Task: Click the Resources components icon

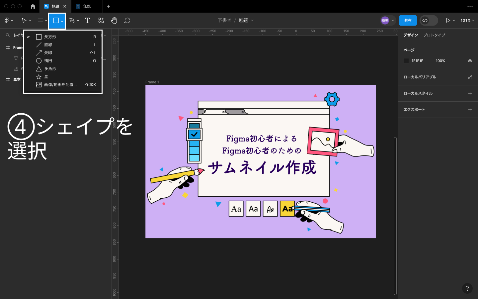Action: pos(101,21)
